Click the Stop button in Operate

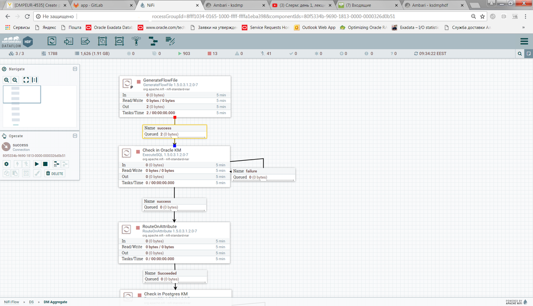click(45, 164)
